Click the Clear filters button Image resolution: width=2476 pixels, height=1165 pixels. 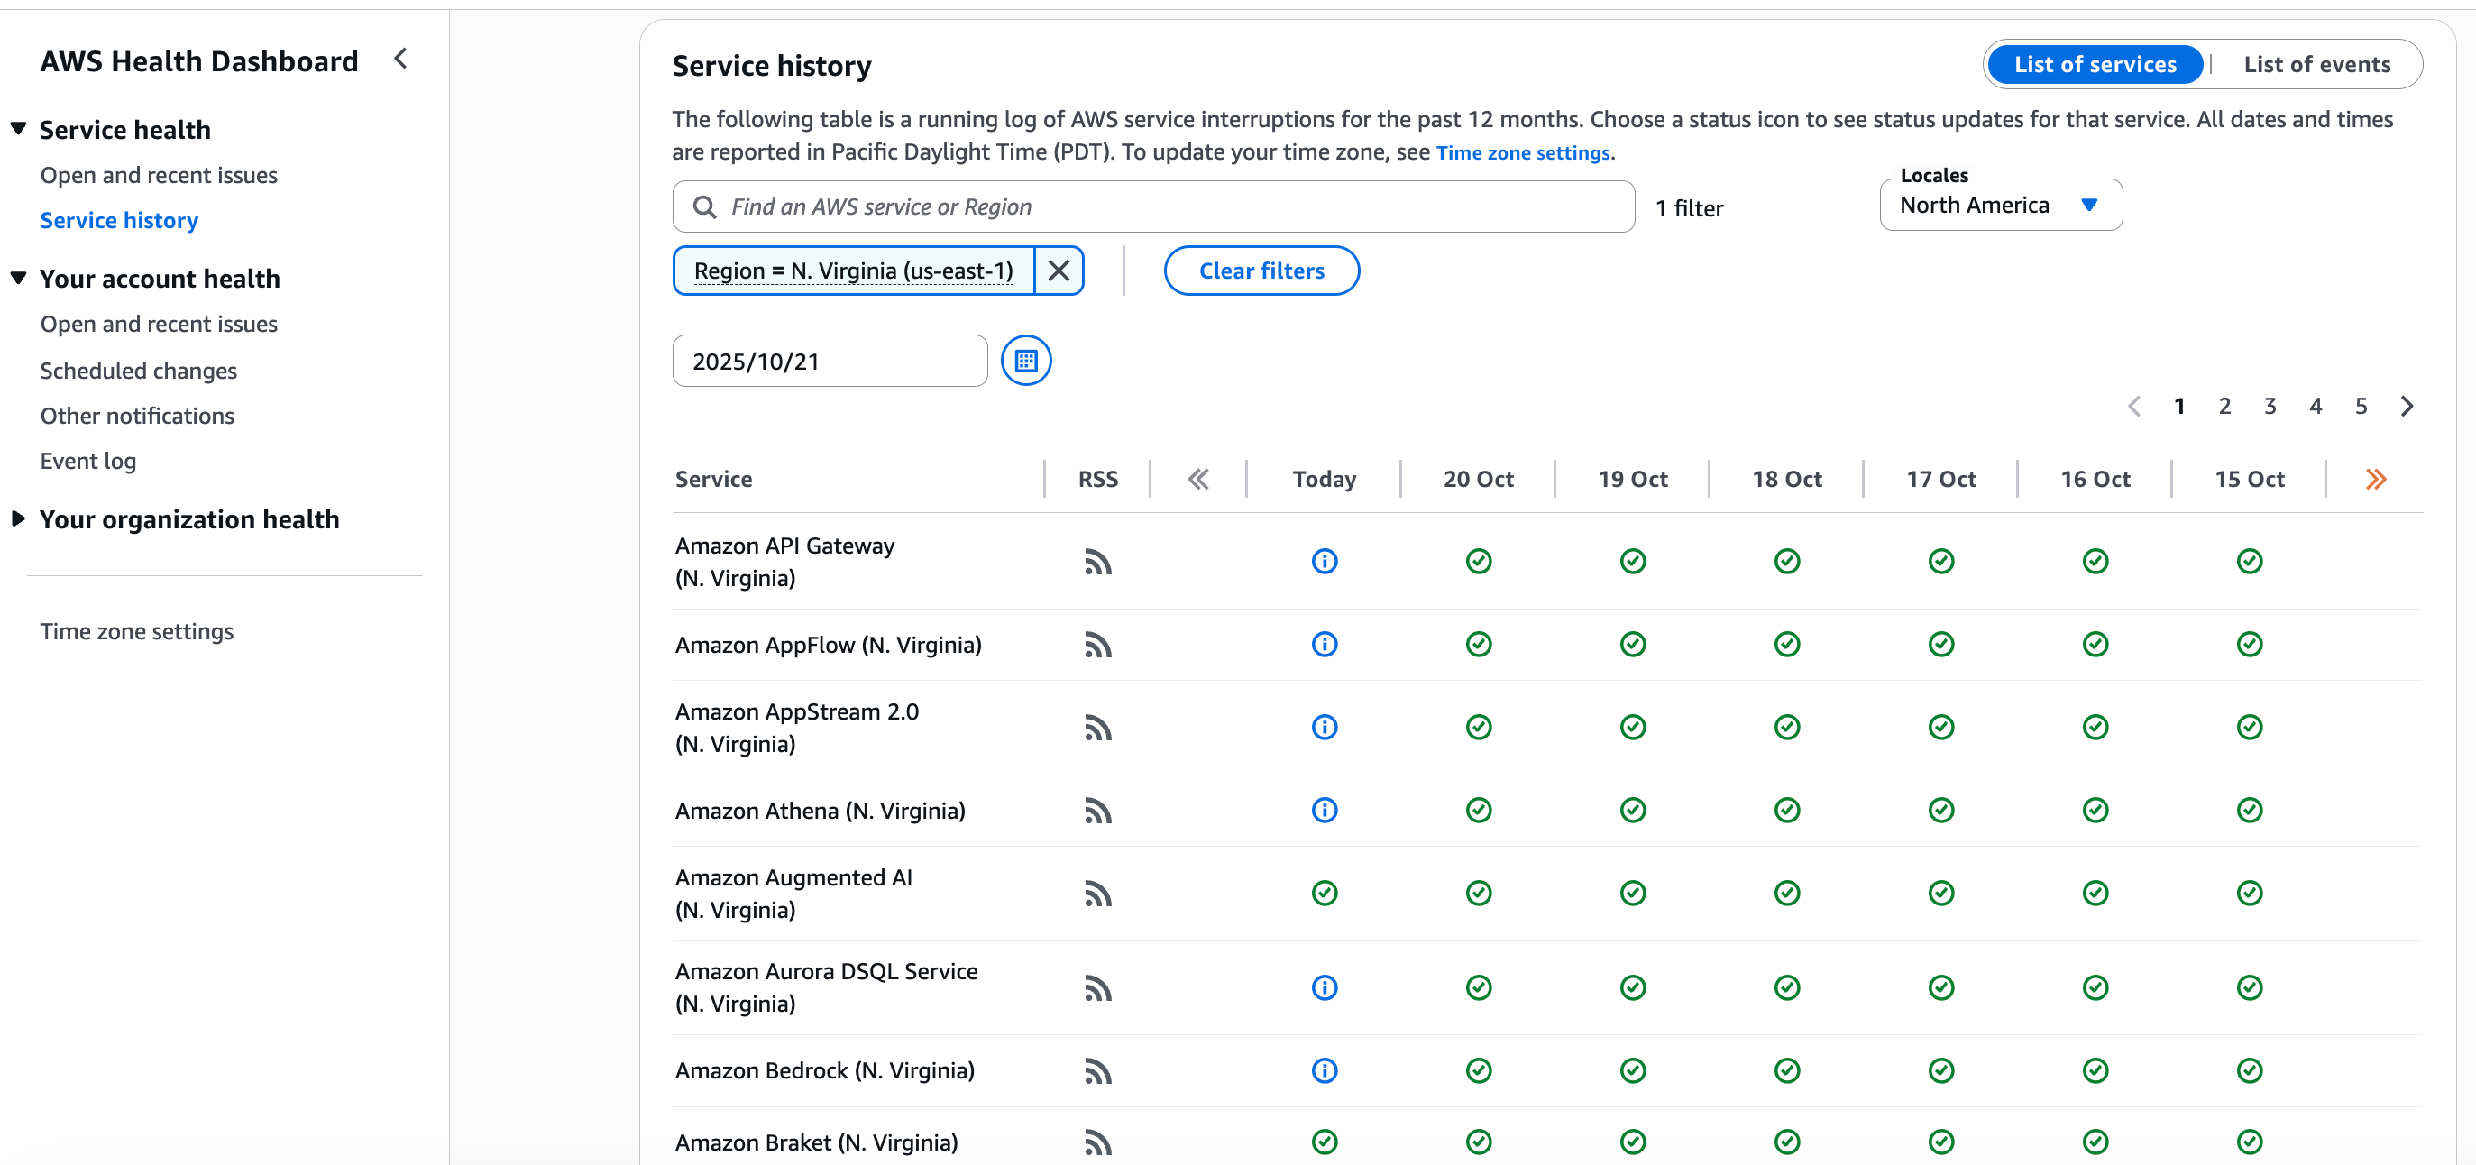[1261, 271]
